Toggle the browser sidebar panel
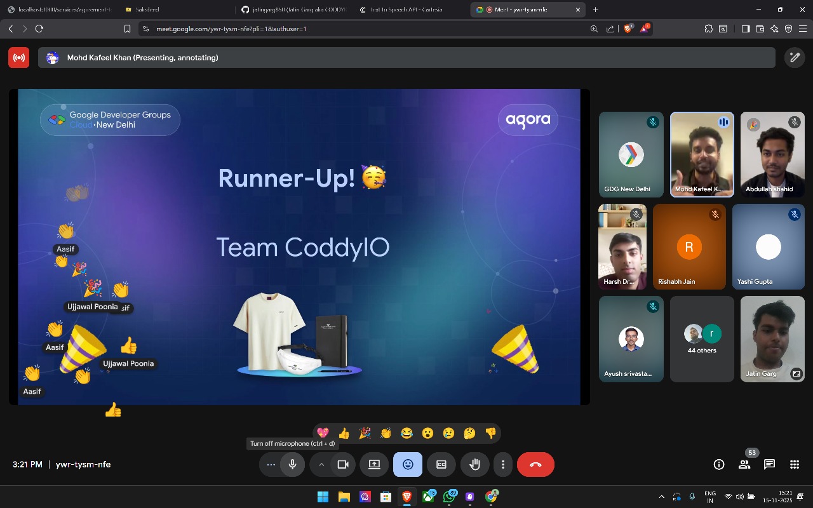Screen dimensions: 813x508 746,29
